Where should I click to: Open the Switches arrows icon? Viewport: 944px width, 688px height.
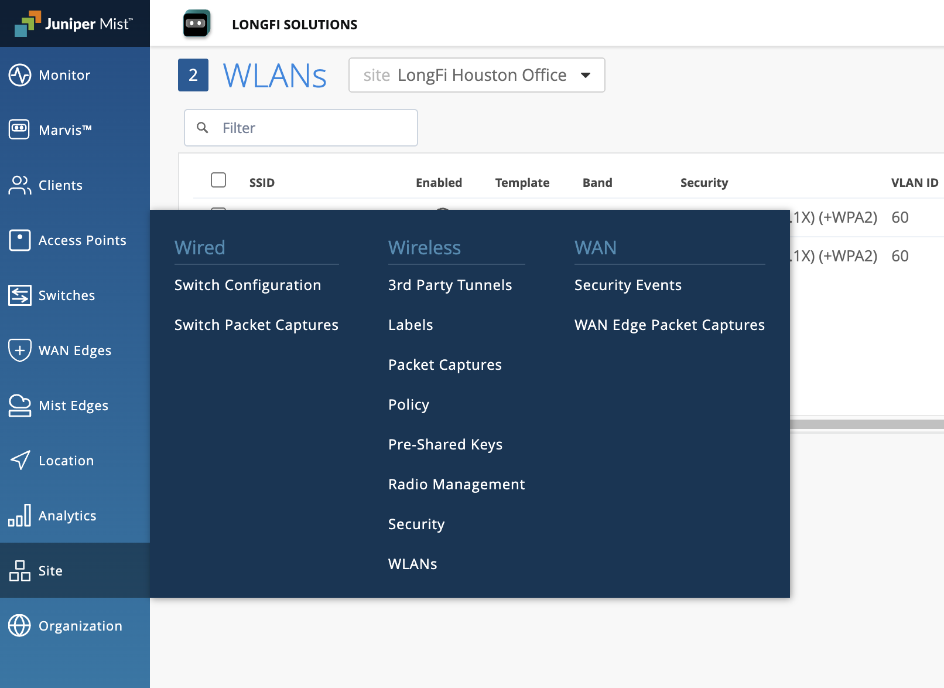20,295
